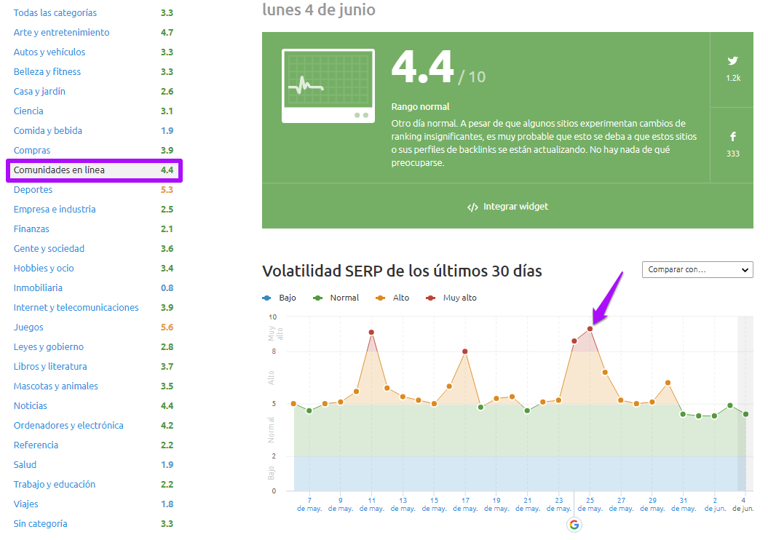Hide the Muy alto legend series
768x540 pixels.
[x=454, y=298]
